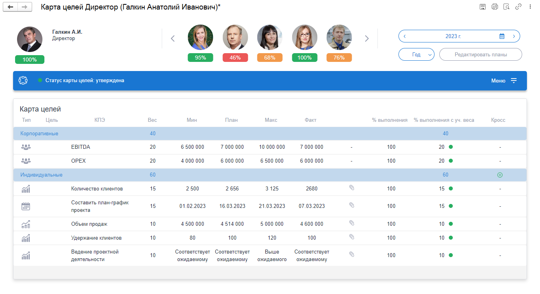Screen dimensions: 540x294
Task: Open paperclip attachment for Объем продаж row
Action: coord(351,223)
